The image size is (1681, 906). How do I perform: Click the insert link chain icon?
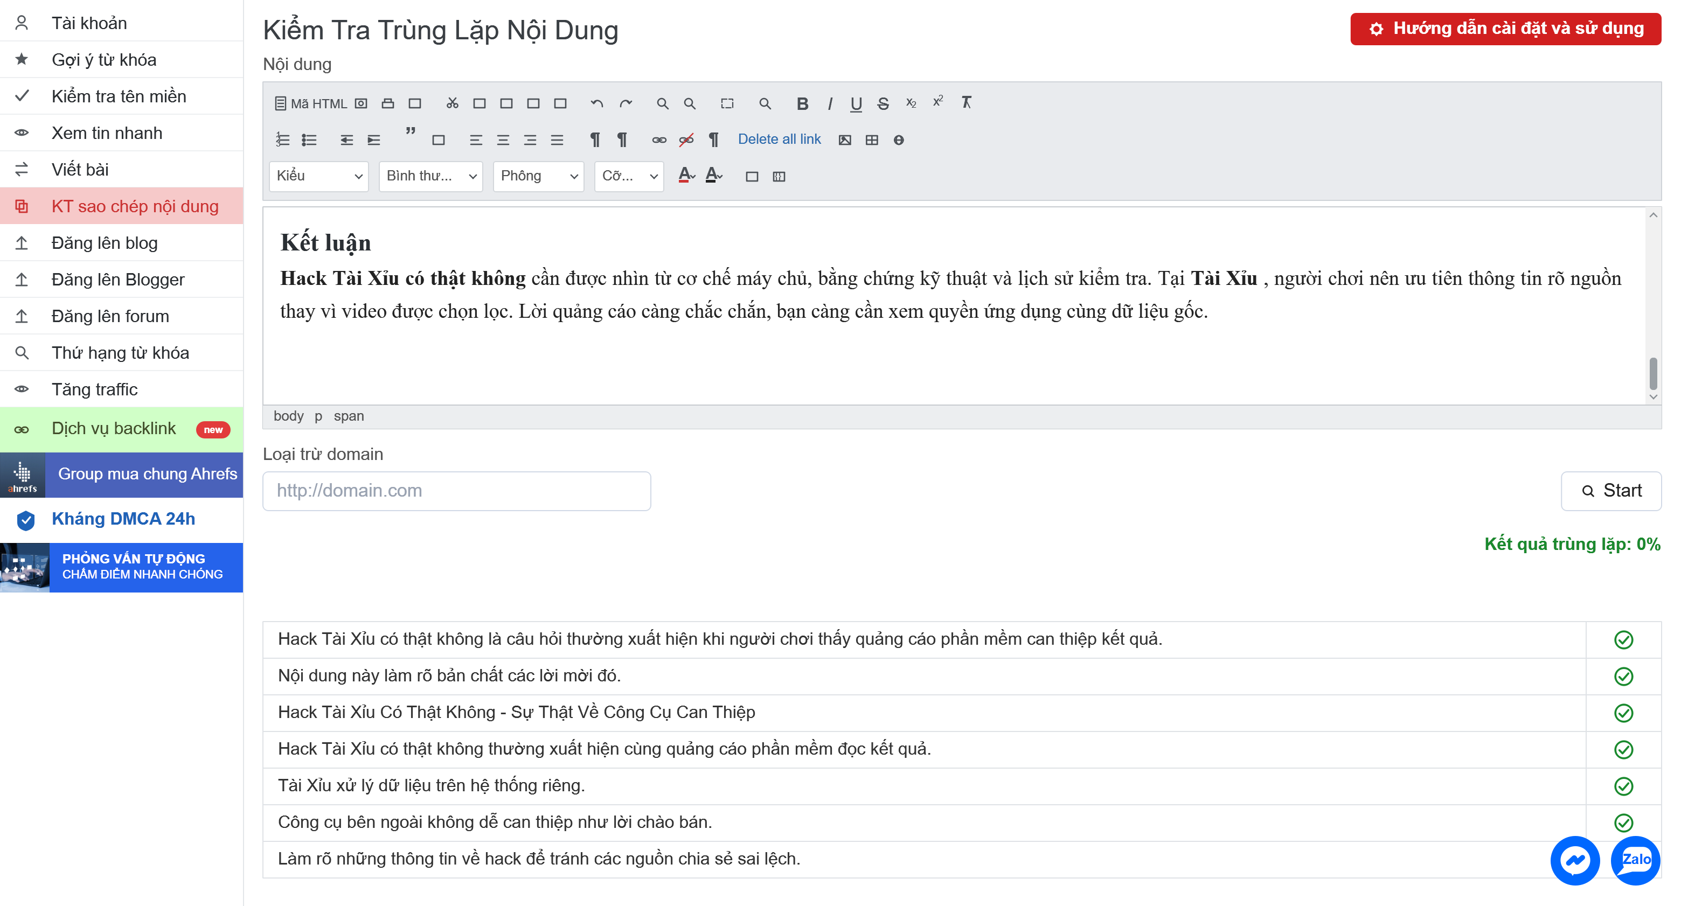pos(659,140)
